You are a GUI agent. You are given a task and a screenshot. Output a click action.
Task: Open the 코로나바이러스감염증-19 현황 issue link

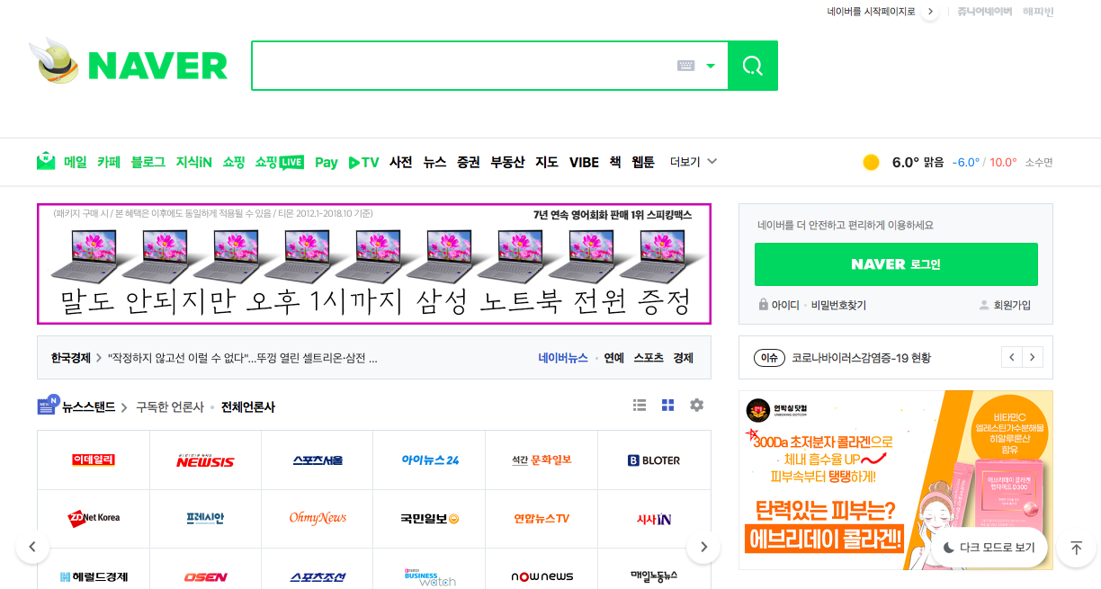coord(862,358)
